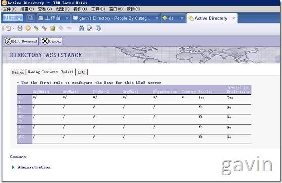Click the collapse-all minus icon

pyautogui.click(x=69, y=28)
